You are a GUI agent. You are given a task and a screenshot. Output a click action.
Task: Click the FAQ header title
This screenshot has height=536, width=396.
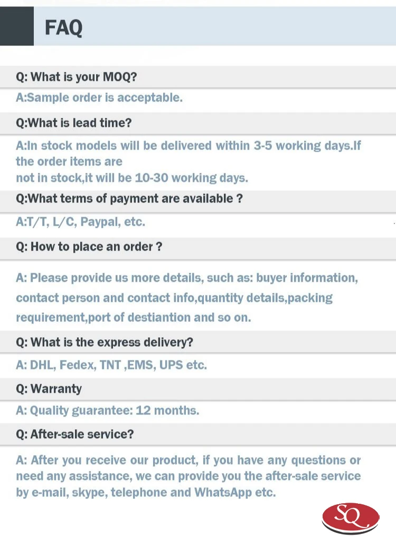63,27
